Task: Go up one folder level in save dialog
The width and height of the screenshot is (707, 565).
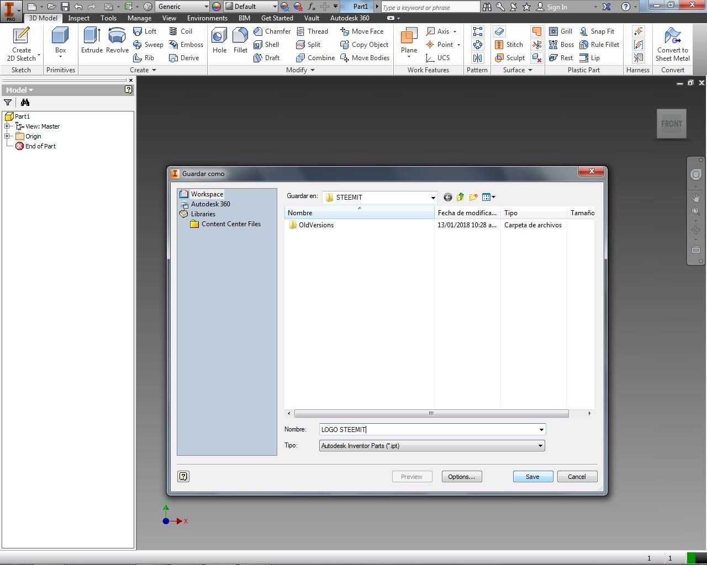Action: (460, 197)
